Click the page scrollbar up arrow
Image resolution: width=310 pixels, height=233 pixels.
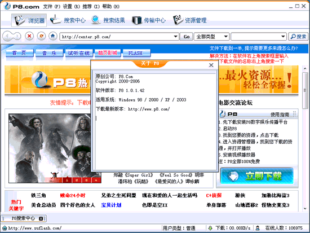[305, 68]
